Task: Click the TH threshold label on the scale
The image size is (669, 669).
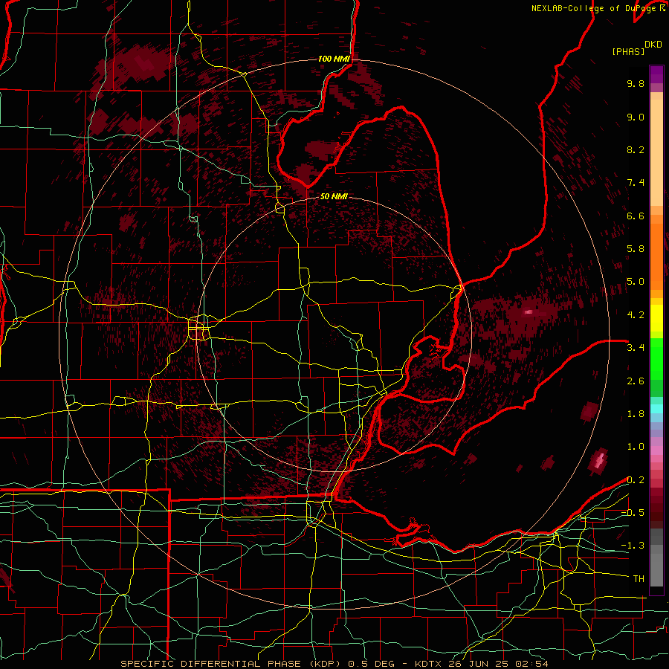Action: (x=639, y=579)
